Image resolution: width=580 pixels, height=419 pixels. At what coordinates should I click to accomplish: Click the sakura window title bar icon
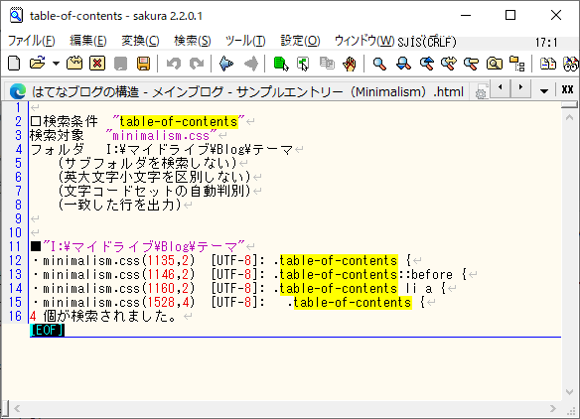click(16, 16)
